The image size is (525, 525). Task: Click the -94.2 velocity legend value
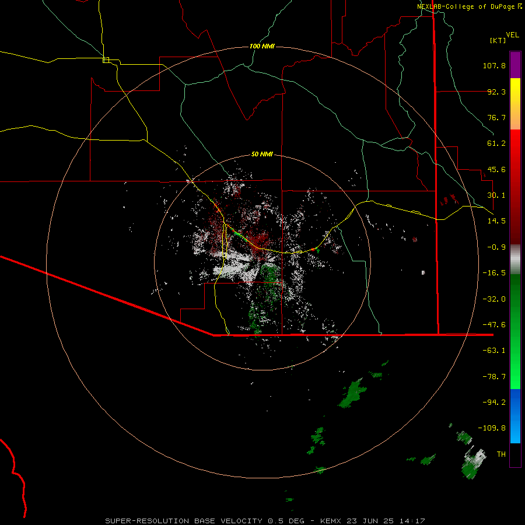[494, 402]
